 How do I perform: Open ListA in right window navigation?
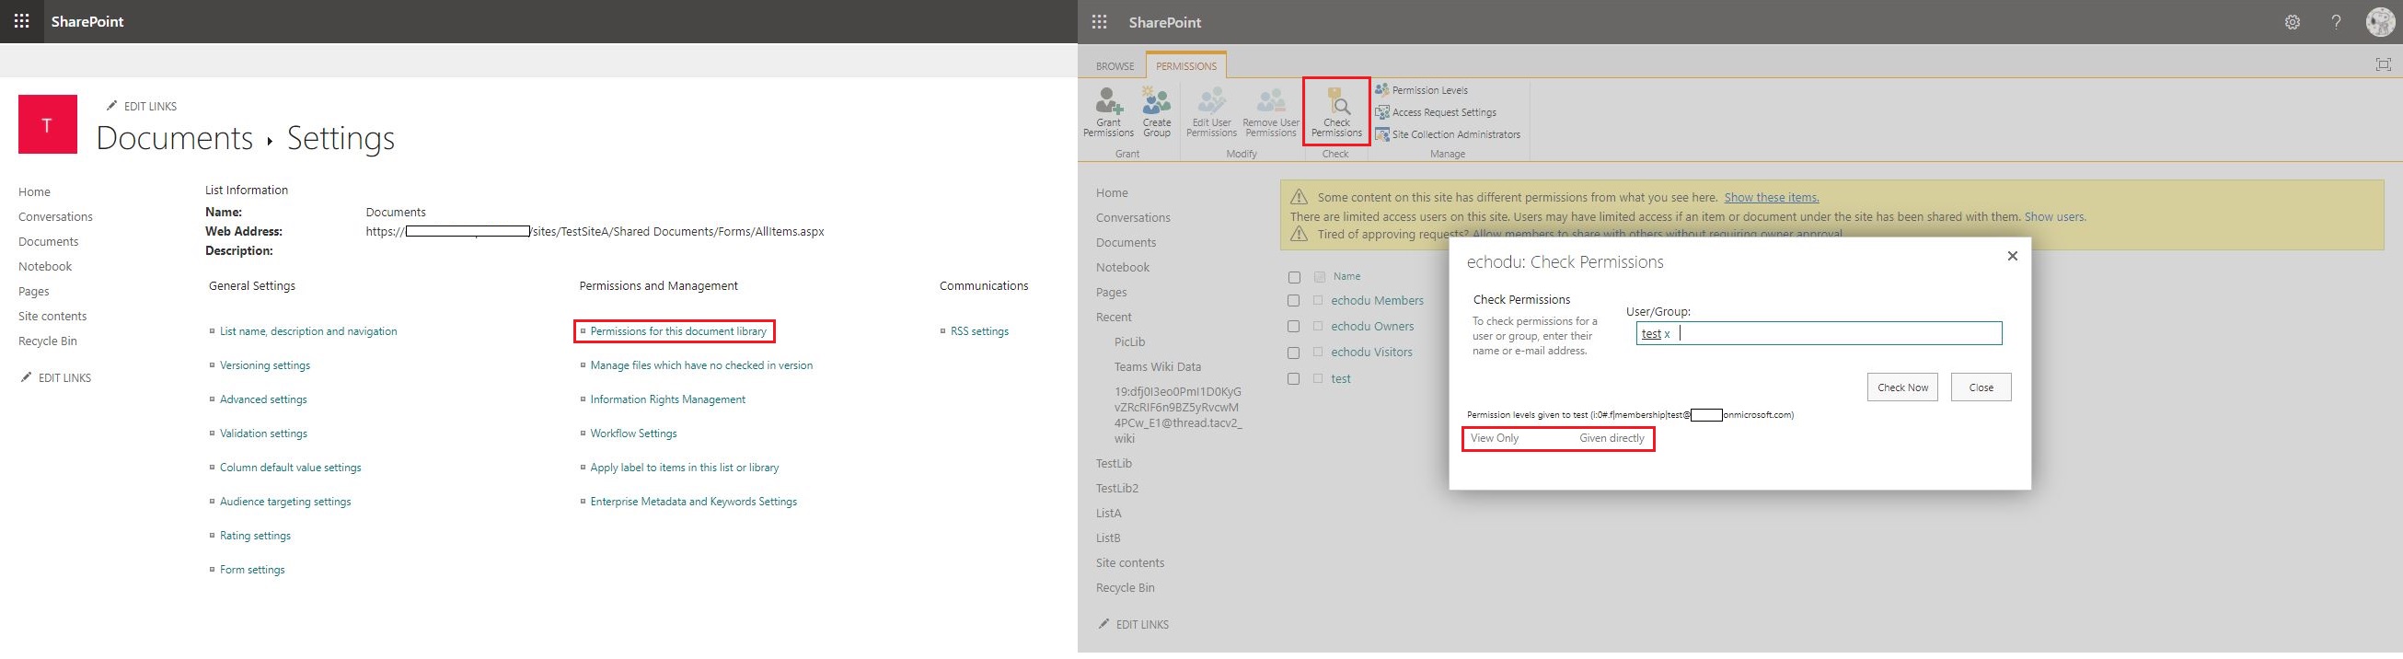coord(1108,514)
